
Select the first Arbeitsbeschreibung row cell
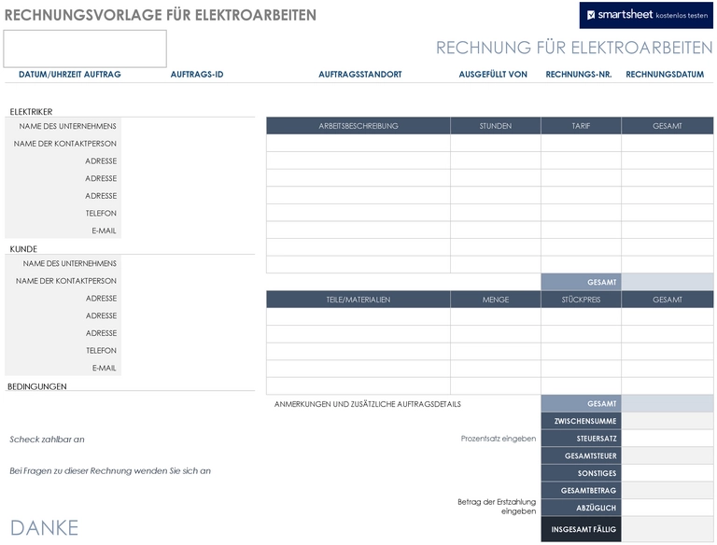358,143
